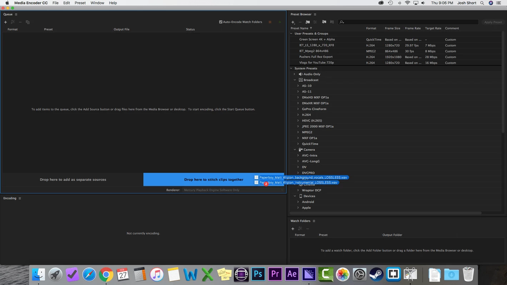Click the 'Drop here to add as separate sources' zone
Image resolution: width=507 pixels, height=285 pixels.
point(73,180)
